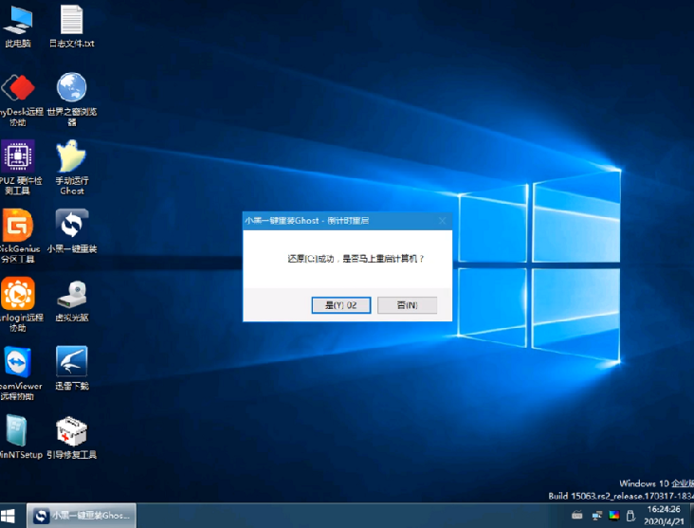This screenshot has width=694, height=528.
Task: Launch TeamViewer remote assistance
Action: [17, 363]
